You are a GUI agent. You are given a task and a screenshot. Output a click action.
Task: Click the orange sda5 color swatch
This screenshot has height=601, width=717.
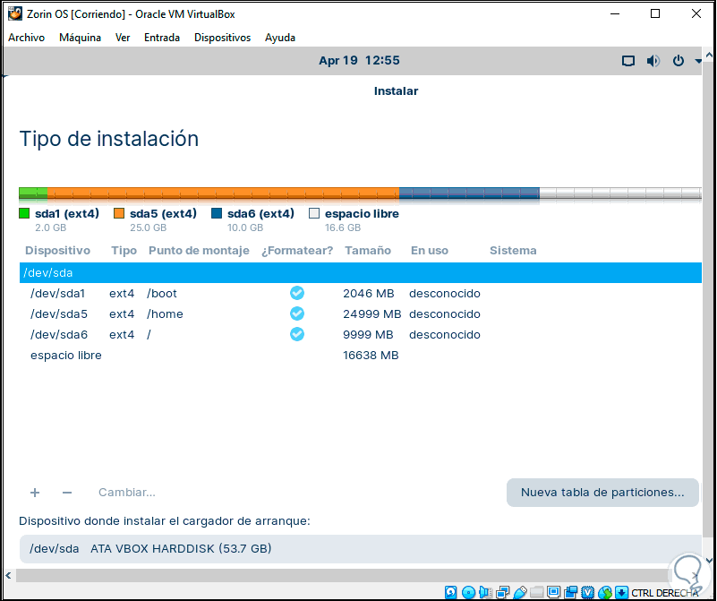pos(119,213)
